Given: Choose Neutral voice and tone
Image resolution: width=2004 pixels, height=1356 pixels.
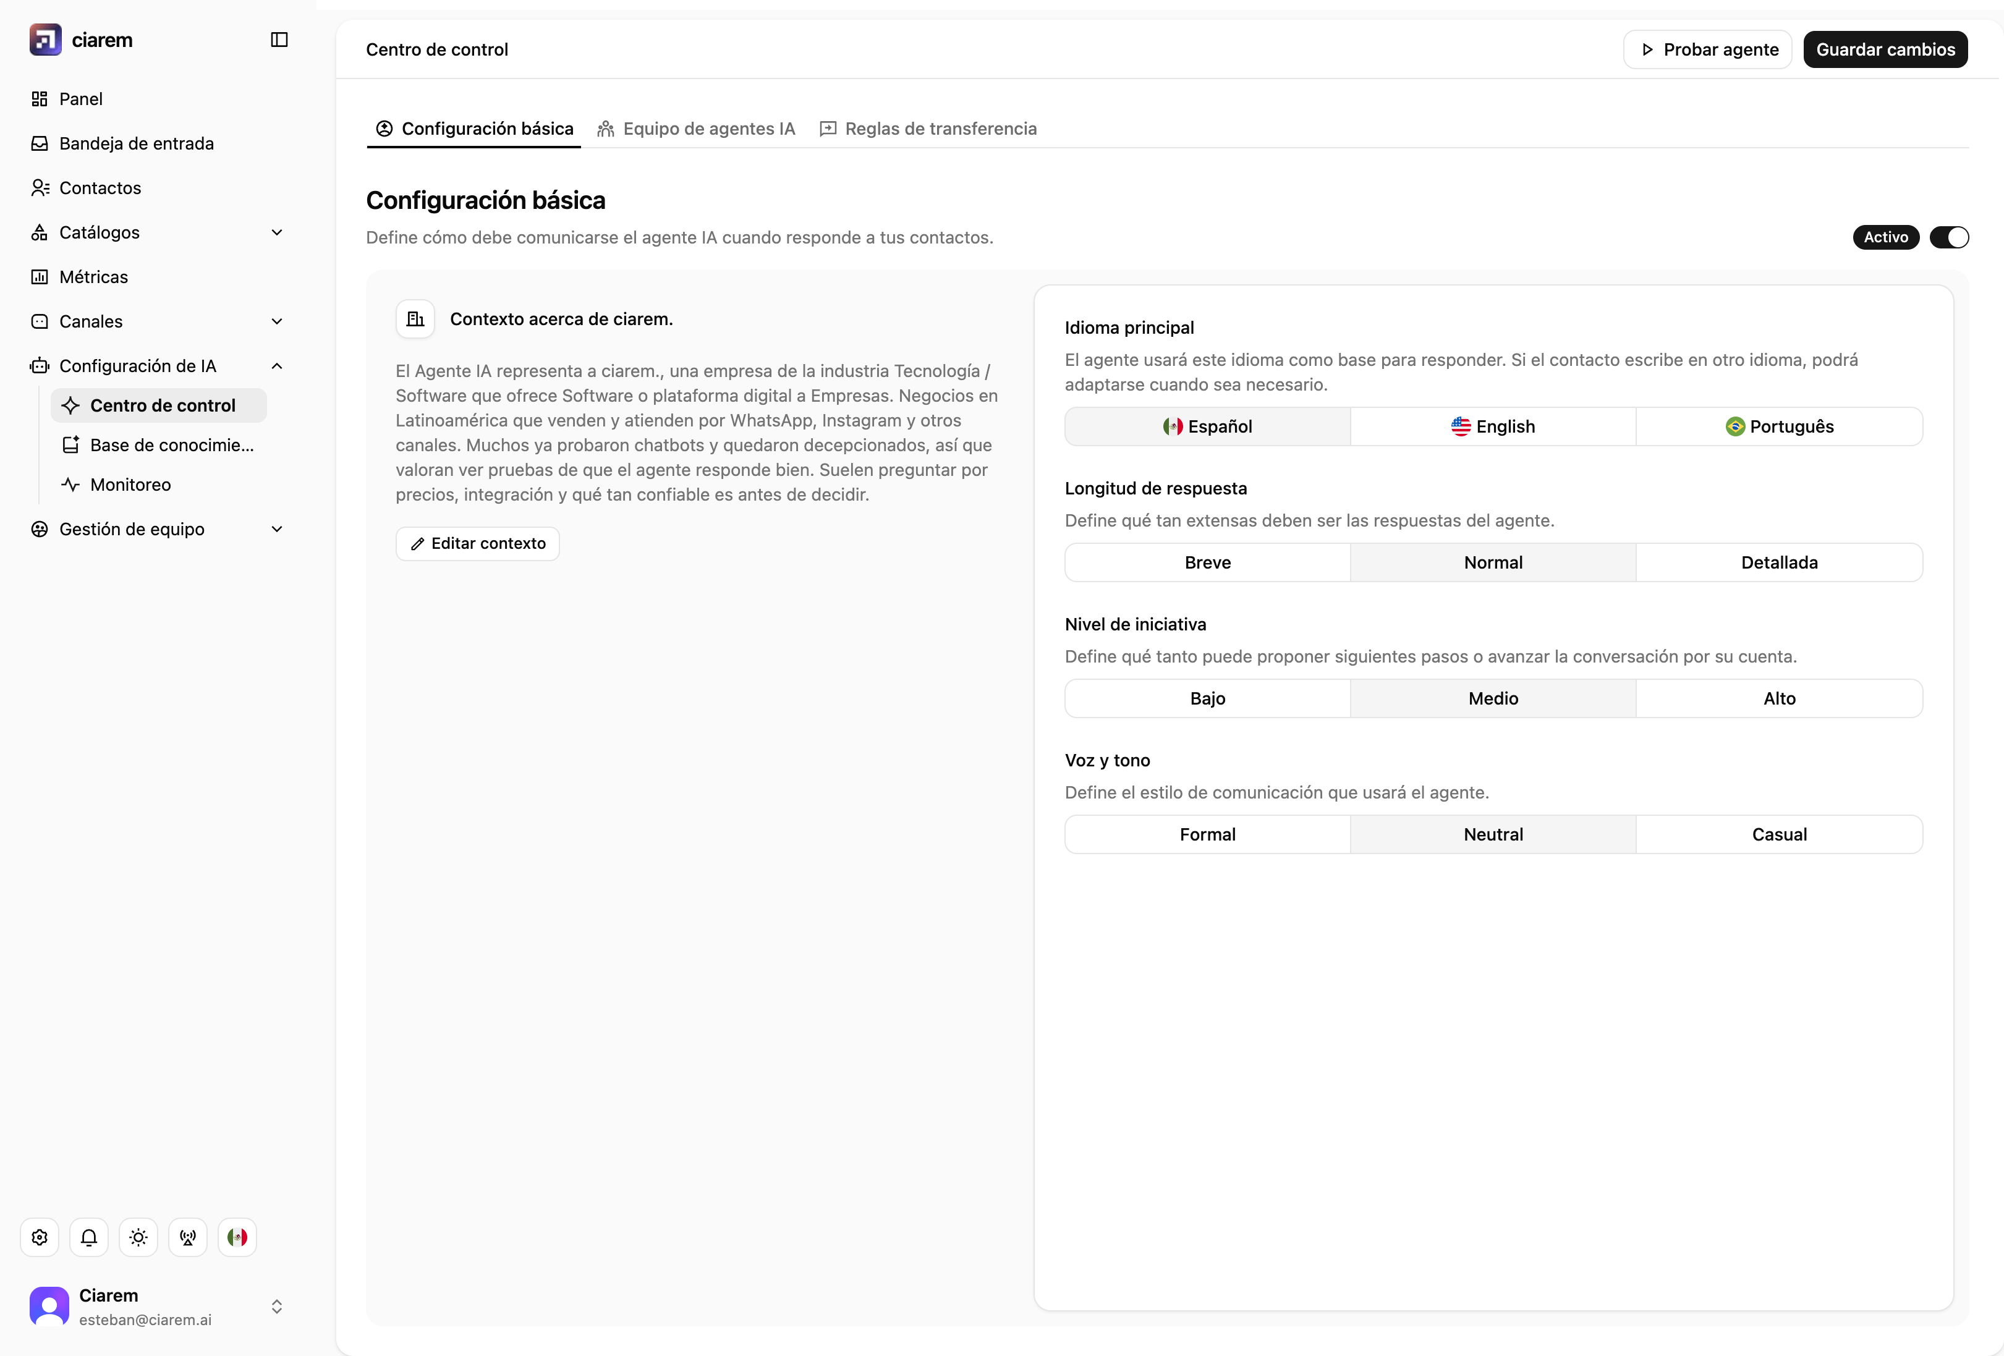Looking at the screenshot, I should (x=1493, y=834).
